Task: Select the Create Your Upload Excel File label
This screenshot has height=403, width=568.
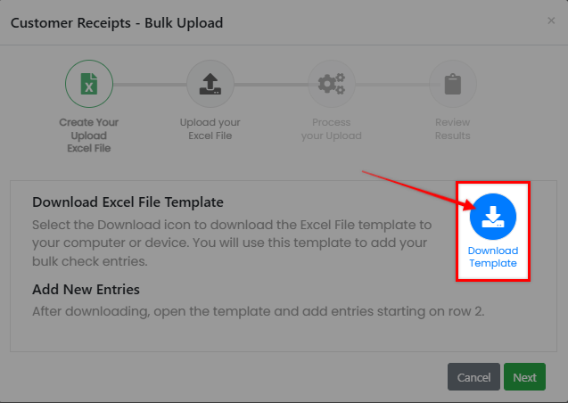Action: pyautogui.click(x=89, y=135)
